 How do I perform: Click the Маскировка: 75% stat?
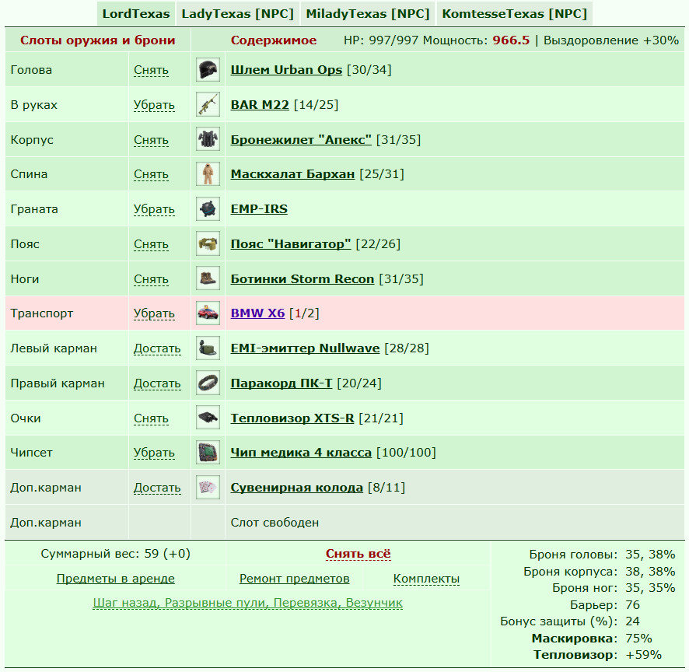[592, 639]
